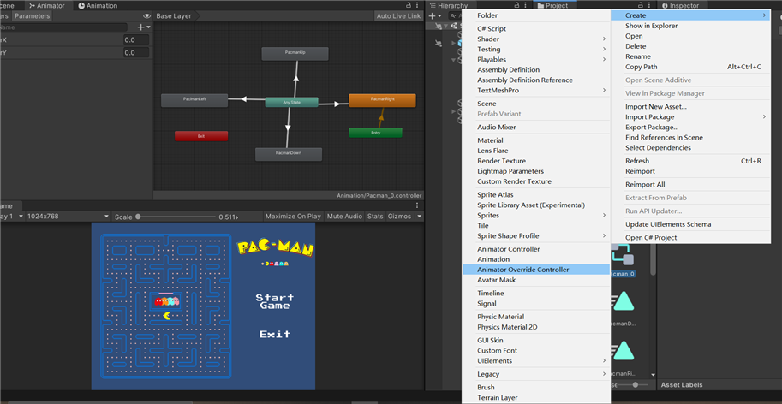Expand the Shader submenu
Image resolution: width=782 pixels, height=404 pixels.
pyautogui.click(x=536, y=39)
